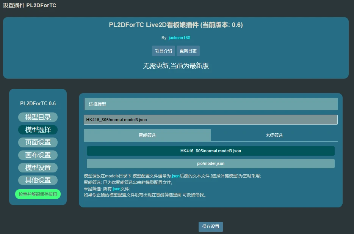Click the line beginning 如果你正确的模型配置文件
354x234 pixels.
tap(145, 195)
